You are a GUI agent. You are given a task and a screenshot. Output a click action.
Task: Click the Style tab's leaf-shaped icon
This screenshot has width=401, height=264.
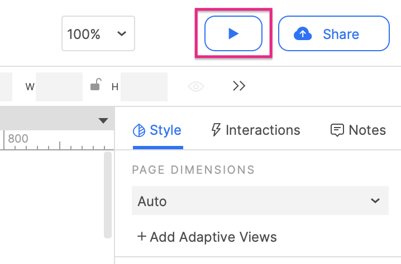(x=139, y=130)
